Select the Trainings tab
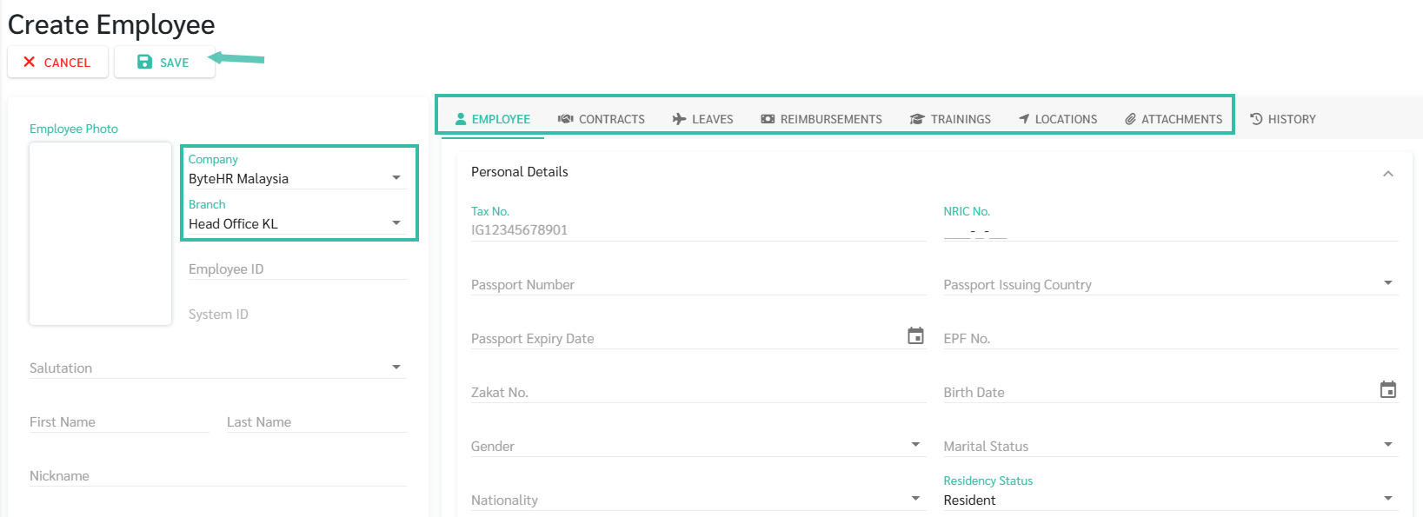1423x517 pixels. (950, 119)
